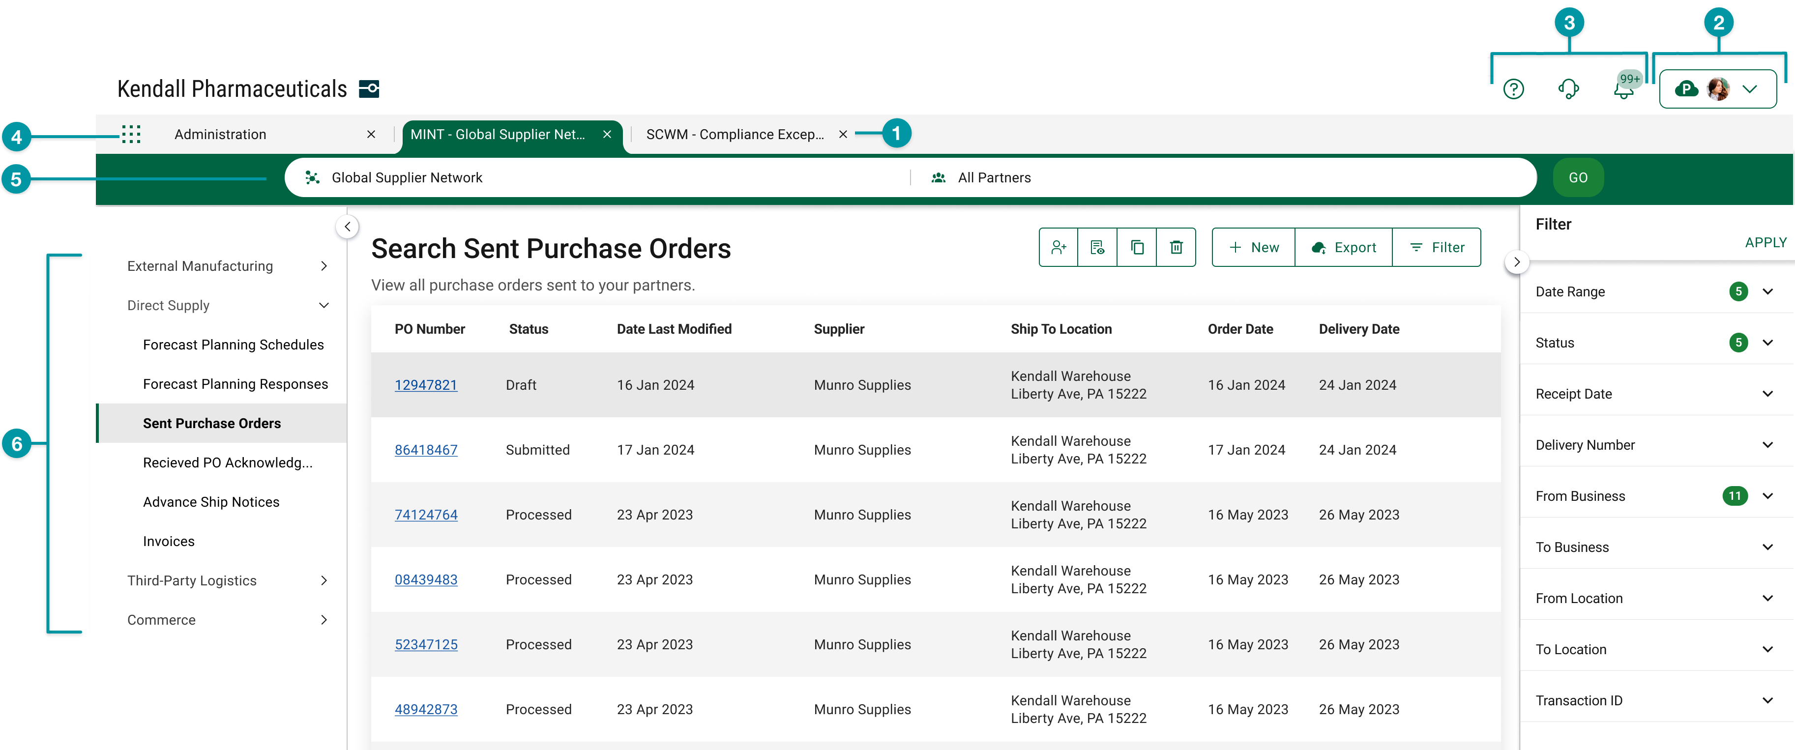Image resolution: width=1795 pixels, height=750 pixels.
Task: Expand the From Business filter
Action: point(1767,496)
